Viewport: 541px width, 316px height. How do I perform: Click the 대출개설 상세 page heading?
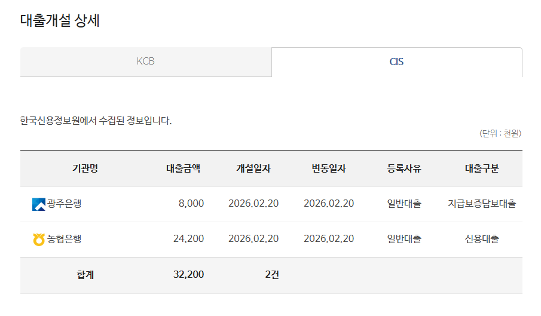(x=60, y=21)
